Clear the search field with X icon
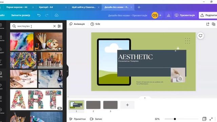 point(55,26)
